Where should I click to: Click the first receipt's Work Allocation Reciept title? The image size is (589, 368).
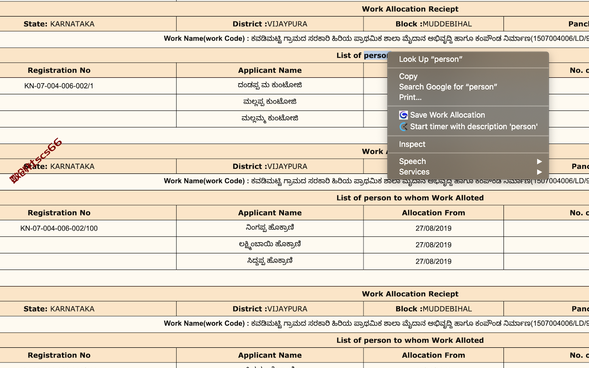[x=410, y=9]
